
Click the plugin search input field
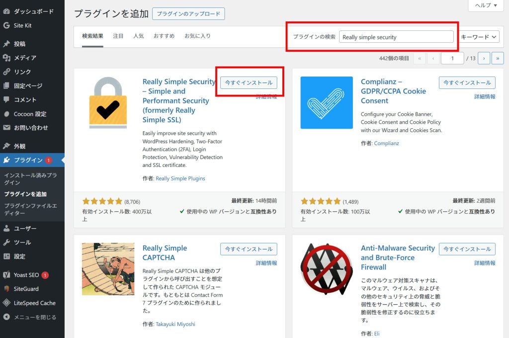pos(396,37)
